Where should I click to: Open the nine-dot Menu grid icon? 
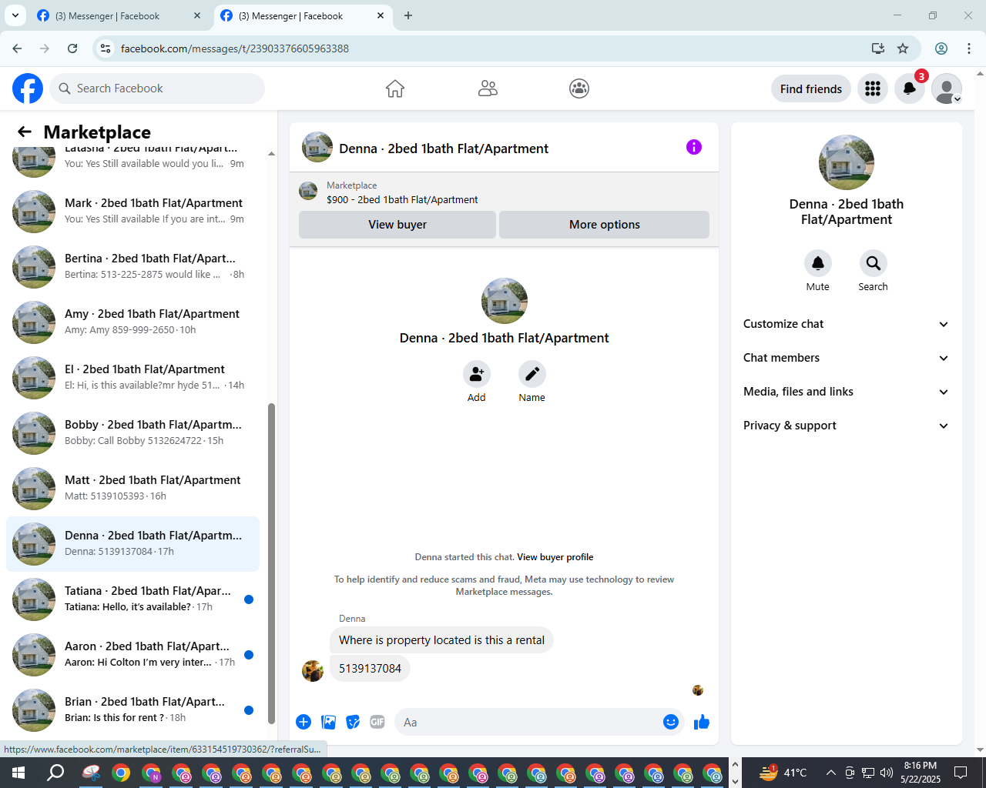pos(873,88)
